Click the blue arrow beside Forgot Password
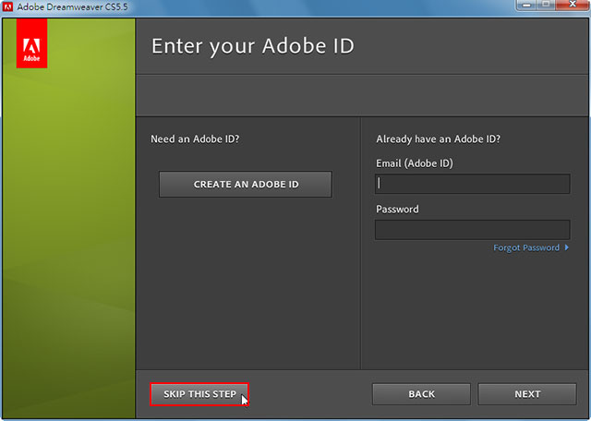The width and height of the screenshot is (591, 421). [566, 247]
